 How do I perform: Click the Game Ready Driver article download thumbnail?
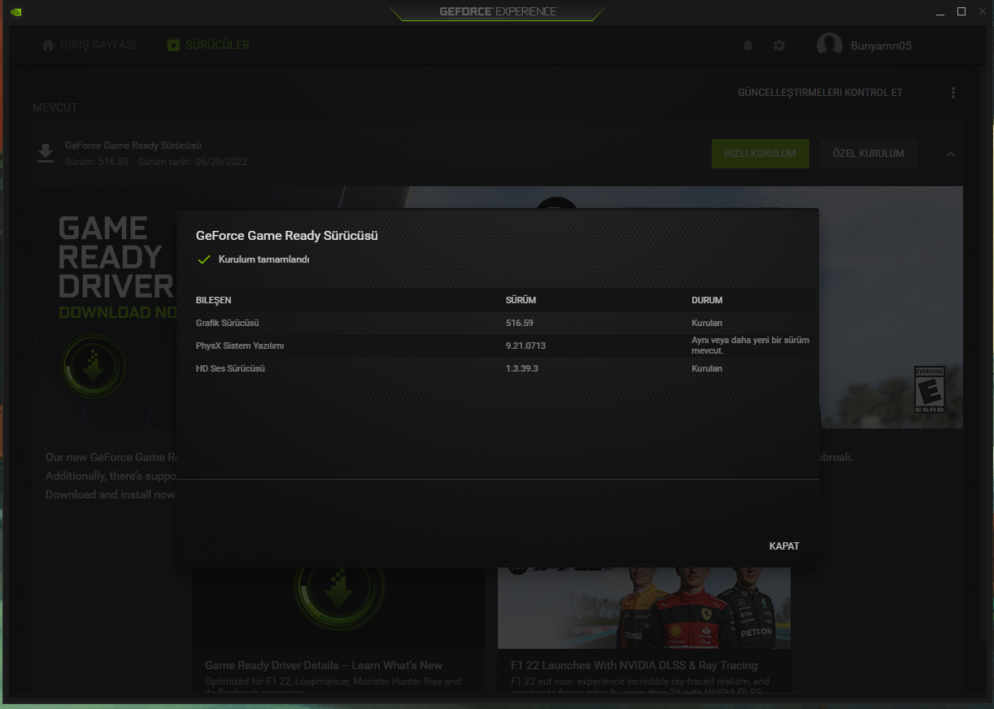[x=338, y=607]
